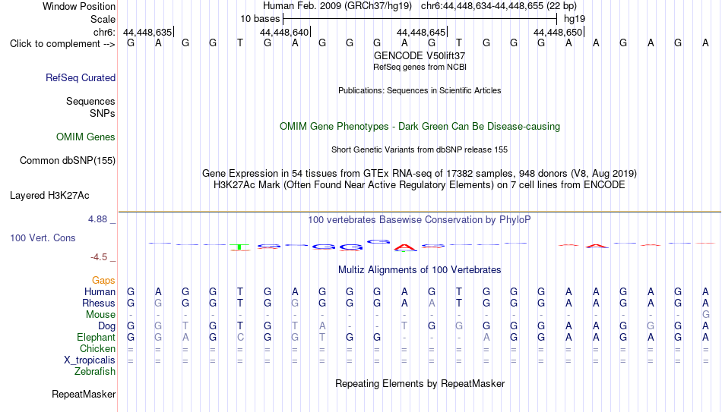Viewport: 722px width, 412px height.
Task: Select the X_tropicalis species label
Action: pos(90,360)
